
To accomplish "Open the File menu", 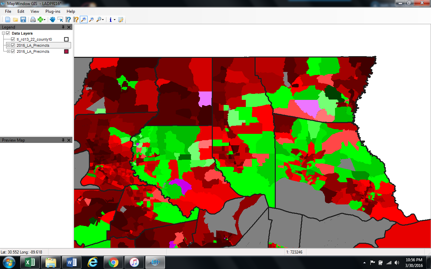I will pyautogui.click(x=8, y=11).
